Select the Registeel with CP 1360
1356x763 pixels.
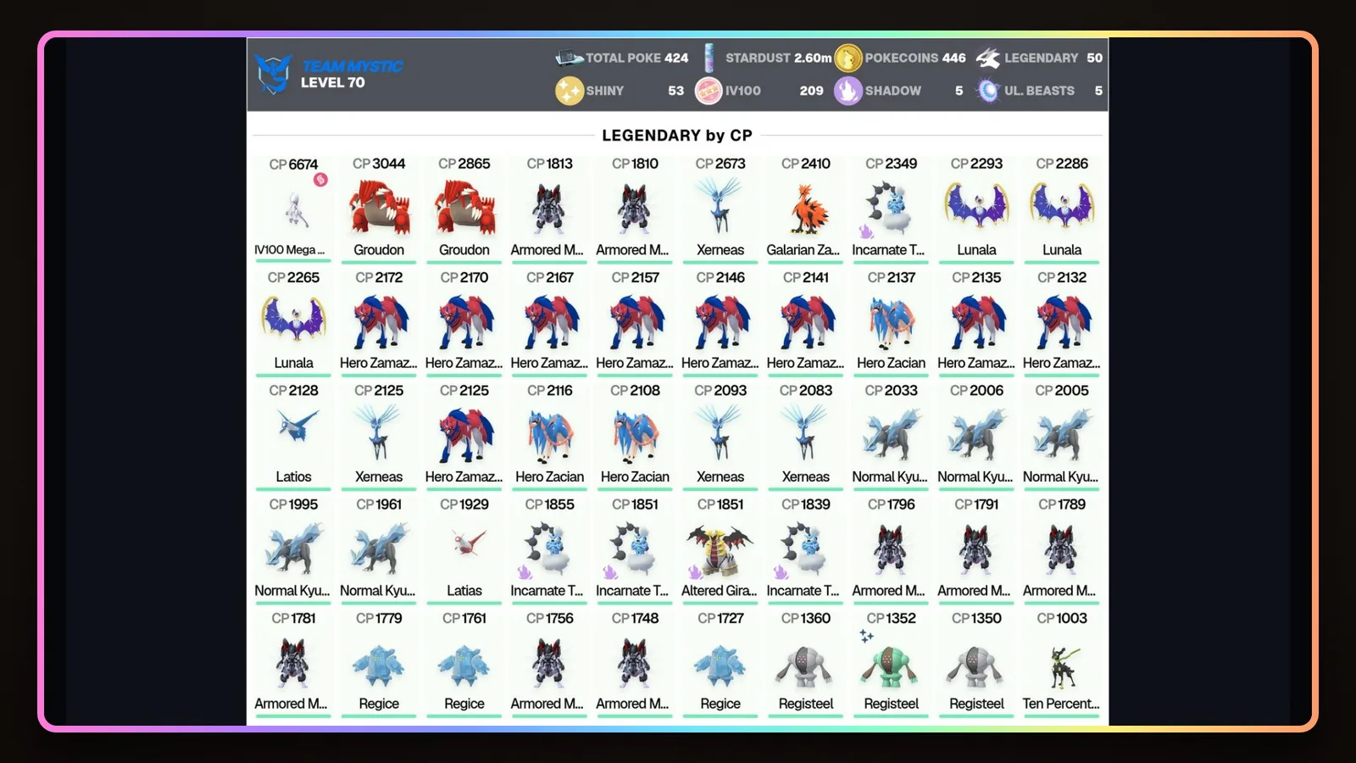[806, 663]
